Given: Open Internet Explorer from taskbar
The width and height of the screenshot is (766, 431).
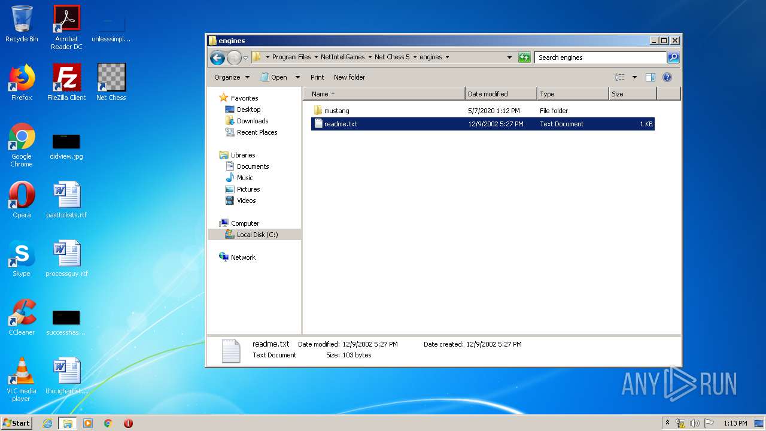Looking at the screenshot, I should [x=48, y=423].
